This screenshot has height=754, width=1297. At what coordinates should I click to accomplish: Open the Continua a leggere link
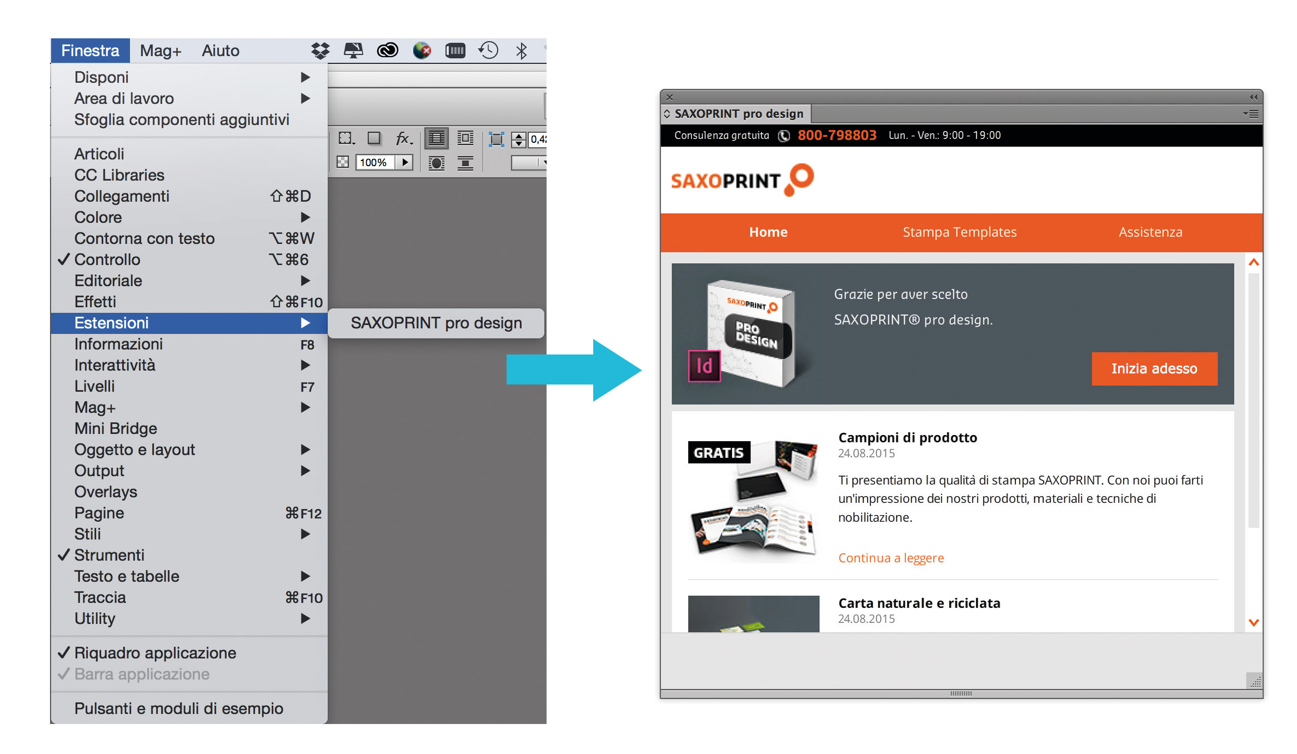[x=890, y=558]
